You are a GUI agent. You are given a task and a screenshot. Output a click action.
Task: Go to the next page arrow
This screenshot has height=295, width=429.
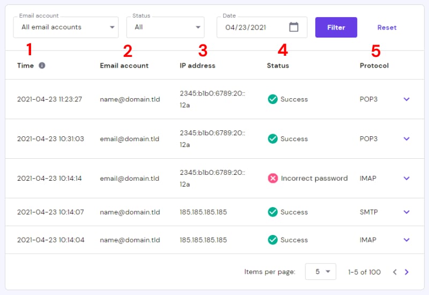(x=406, y=272)
